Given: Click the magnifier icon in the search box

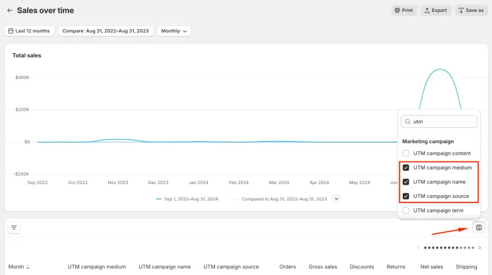Looking at the screenshot, I should click(408, 121).
